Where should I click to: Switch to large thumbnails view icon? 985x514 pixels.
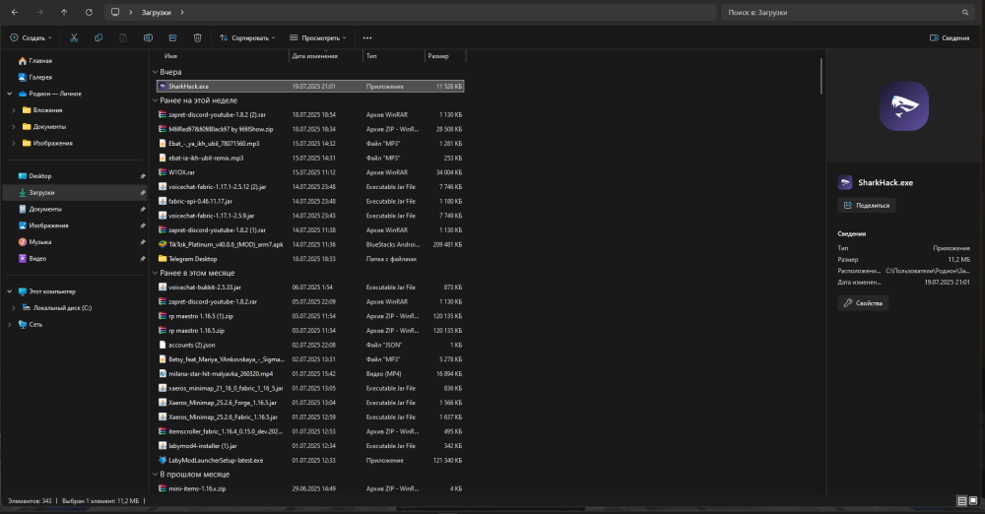pyautogui.click(x=973, y=501)
